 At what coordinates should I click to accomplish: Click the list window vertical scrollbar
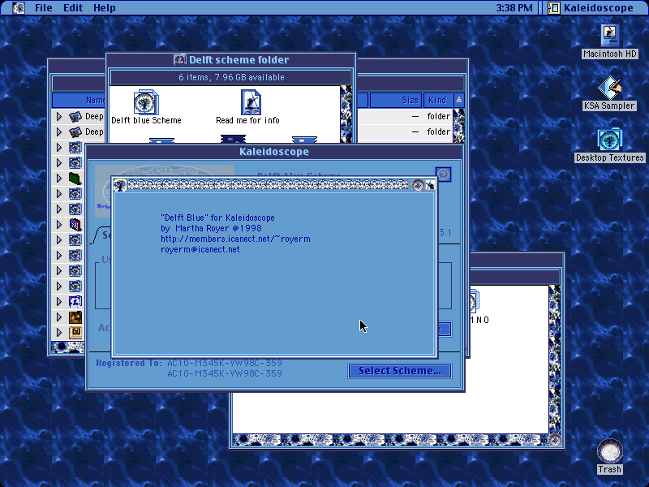coord(458,126)
